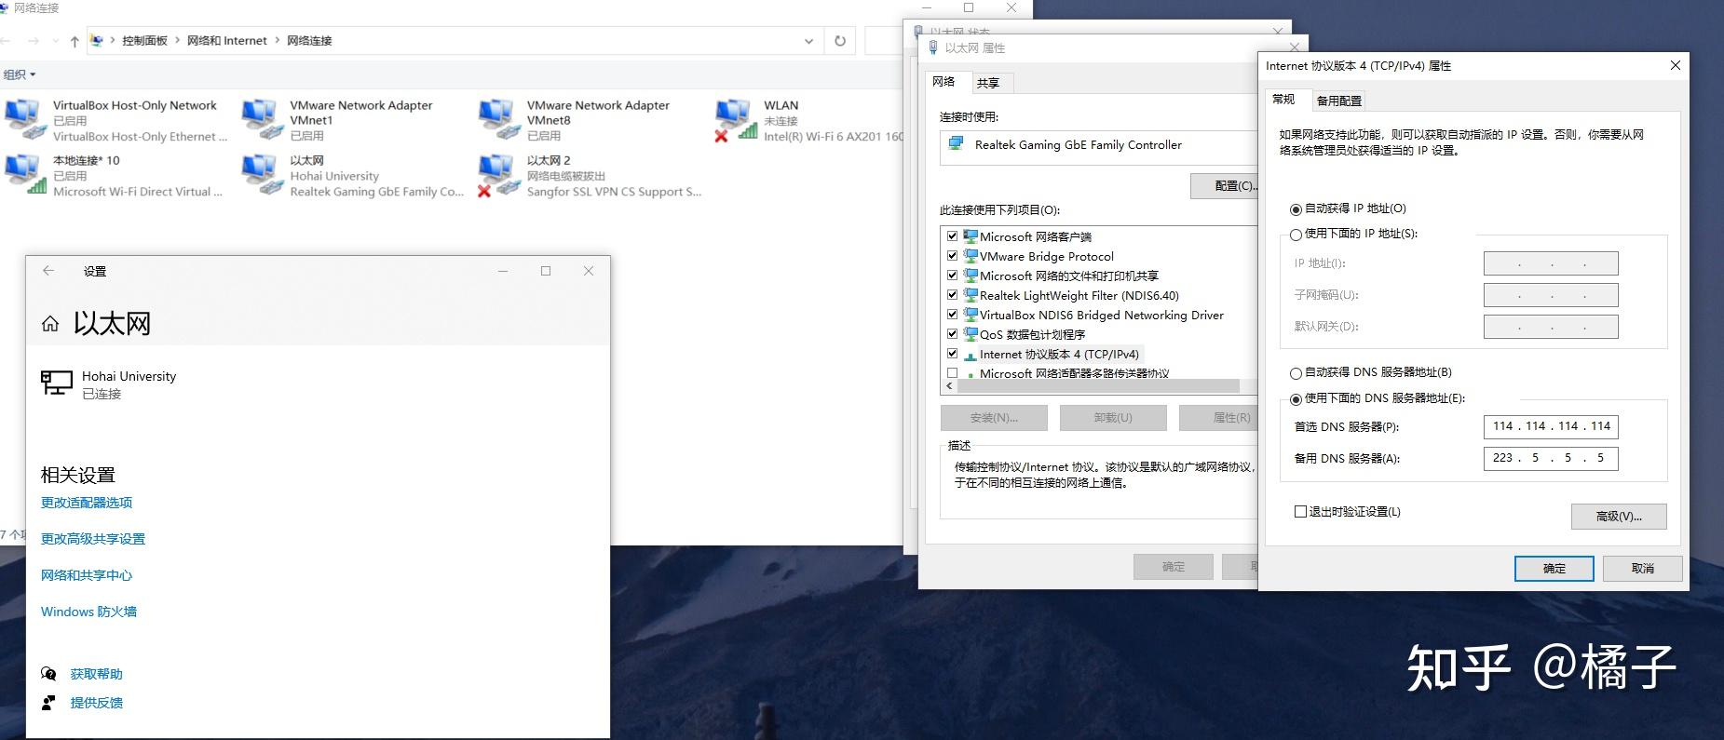Viewport: 1724px width, 740px height.
Task: Refresh the Network Connections folder
Action: 840,41
